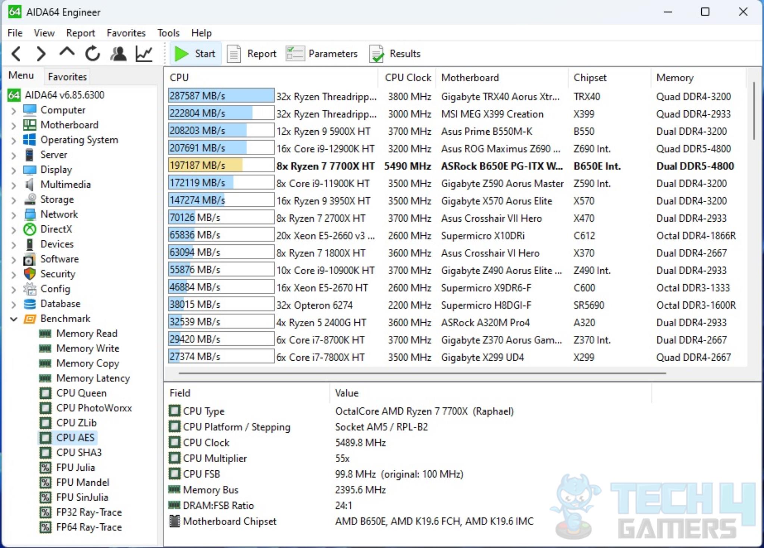Screen dimensions: 764x548
Task: Click the Up level arrow icon
Action: click(x=67, y=52)
